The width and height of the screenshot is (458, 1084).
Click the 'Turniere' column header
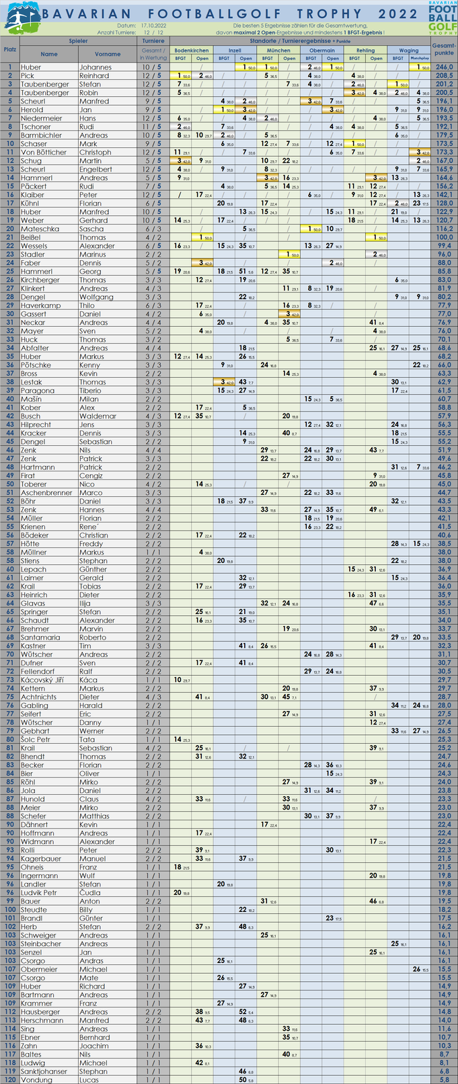click(153, 41)
